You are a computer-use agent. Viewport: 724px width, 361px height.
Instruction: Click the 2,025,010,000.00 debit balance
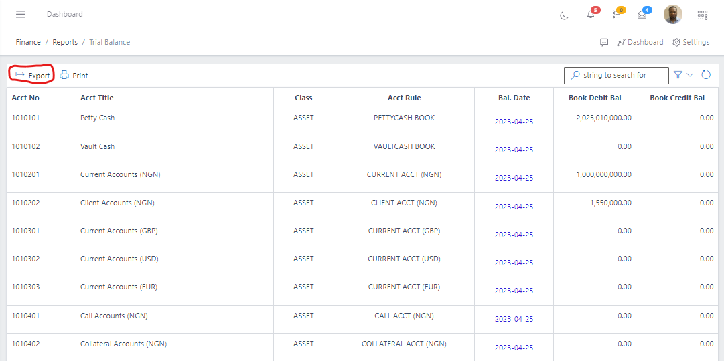point(604,118)
